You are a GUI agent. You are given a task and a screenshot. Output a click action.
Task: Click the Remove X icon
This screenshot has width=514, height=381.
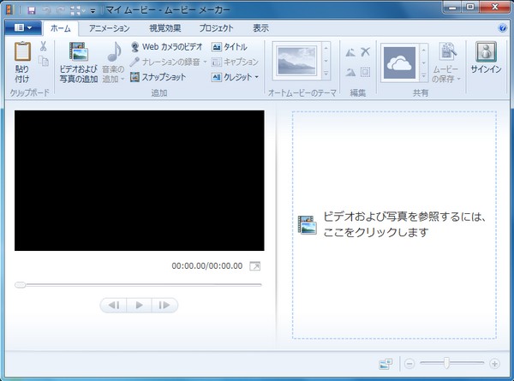click(365, 51)
